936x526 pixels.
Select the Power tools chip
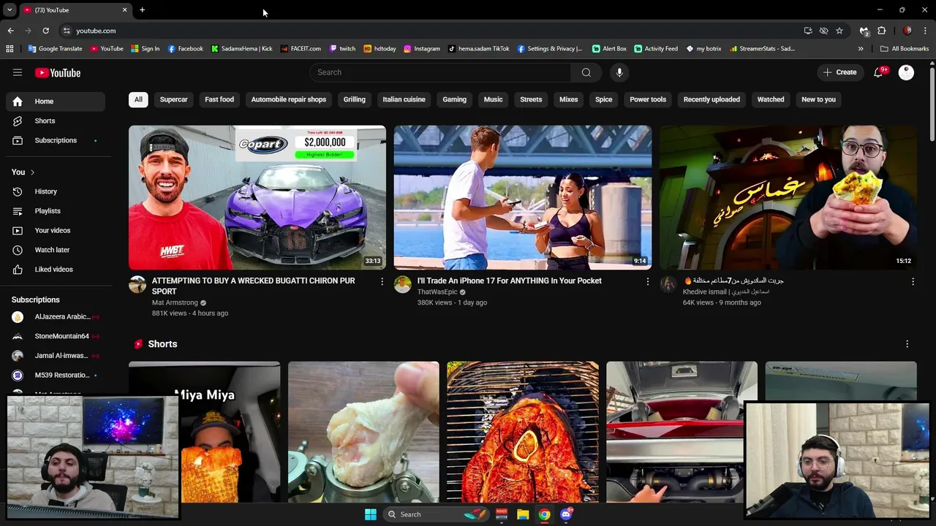648,99
